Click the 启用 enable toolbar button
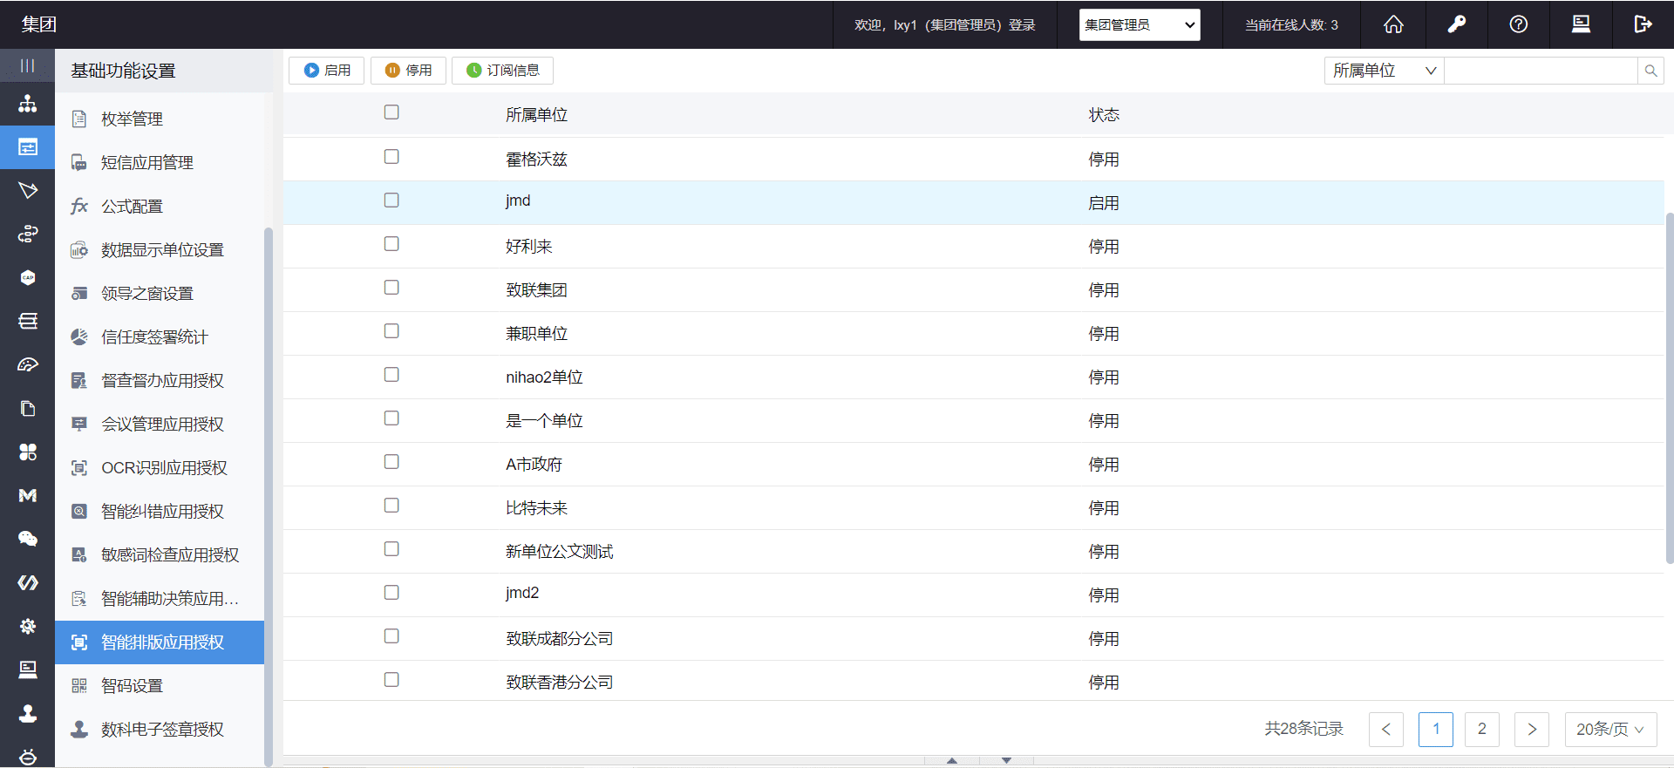Image resolution: width=1674 pixels, height=768 pixels. (327, 71)
